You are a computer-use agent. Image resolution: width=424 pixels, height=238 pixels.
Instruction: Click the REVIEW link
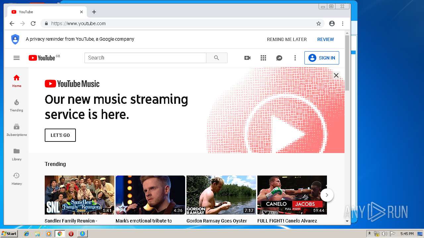(x=326, y=39)
